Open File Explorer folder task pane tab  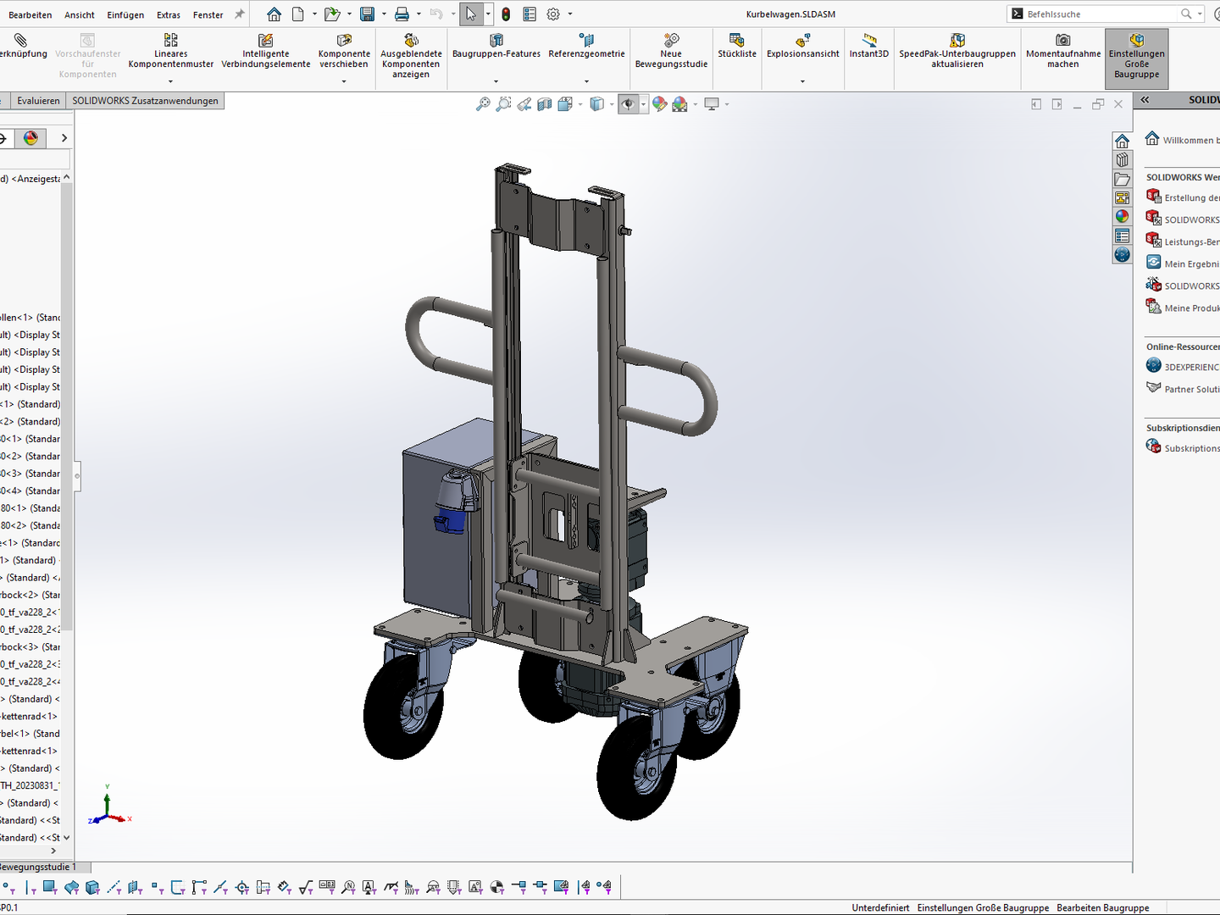[x=1122, y=179]
